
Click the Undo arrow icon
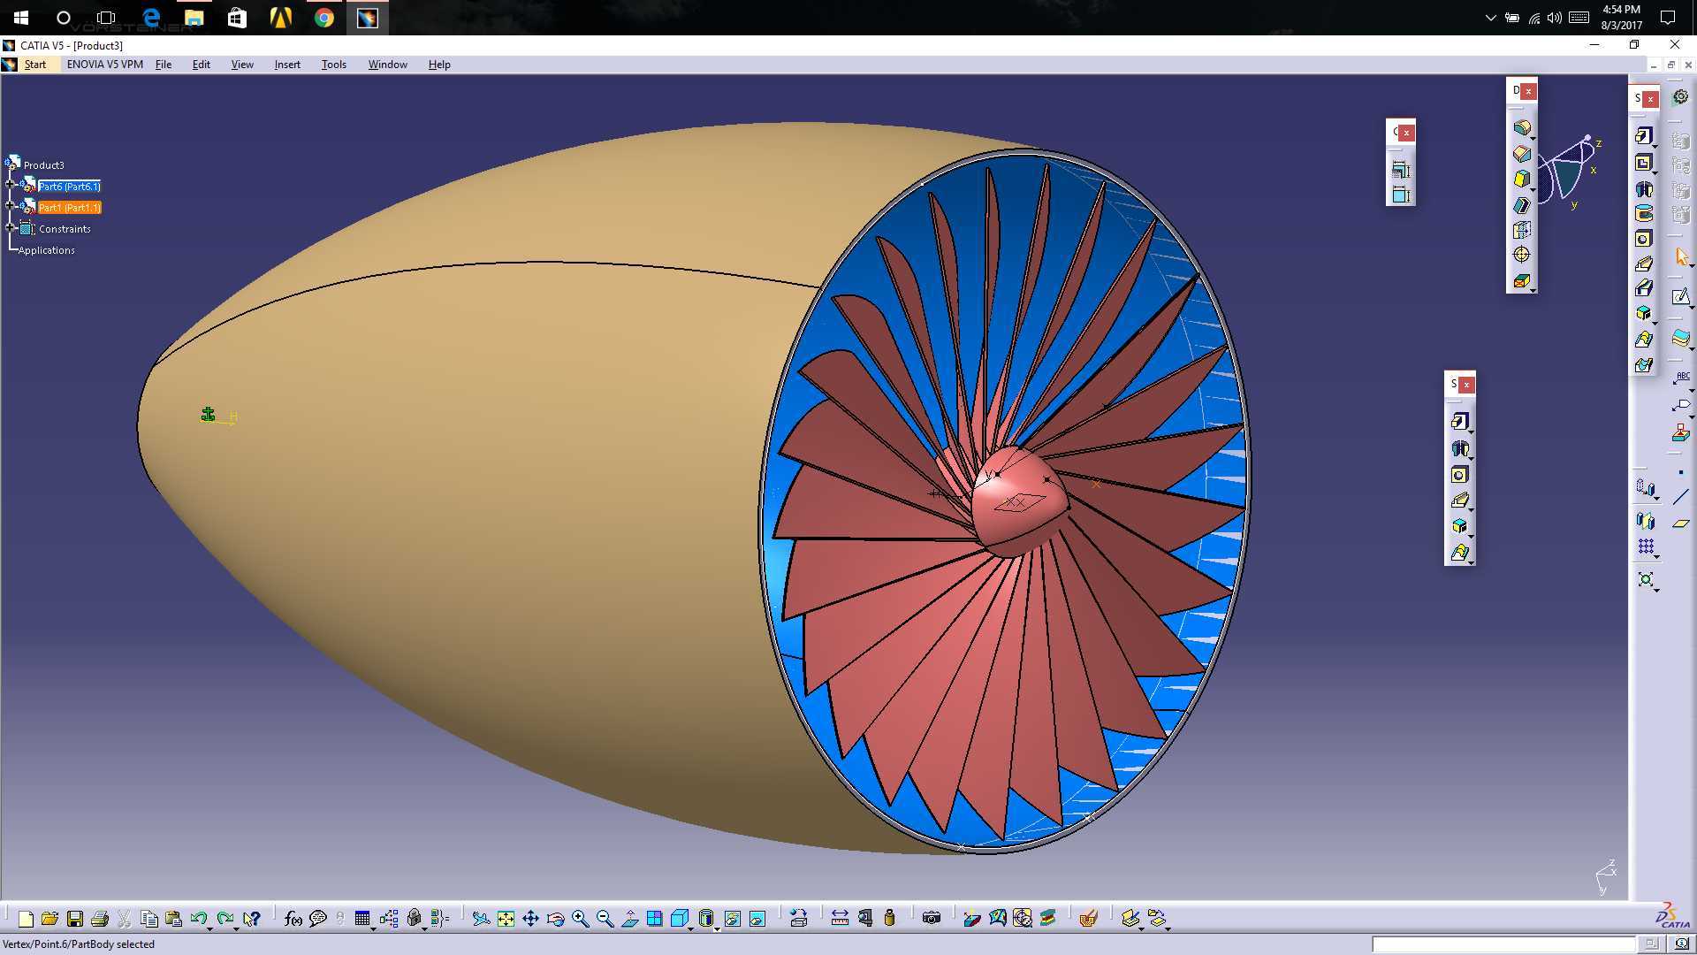[x=198, y=919]
